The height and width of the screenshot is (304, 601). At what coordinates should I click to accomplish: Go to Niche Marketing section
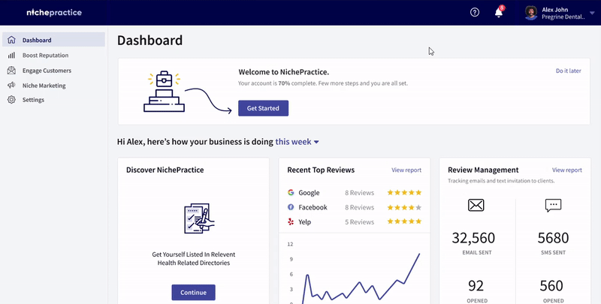point(44,86)
